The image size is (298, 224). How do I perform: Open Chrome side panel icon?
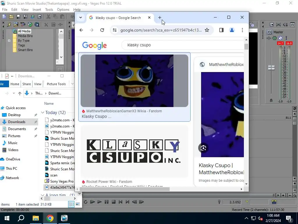pos(221,30)
